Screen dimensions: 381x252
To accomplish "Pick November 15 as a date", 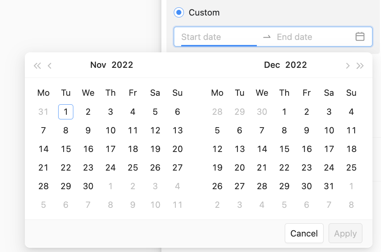I will 66,149.
